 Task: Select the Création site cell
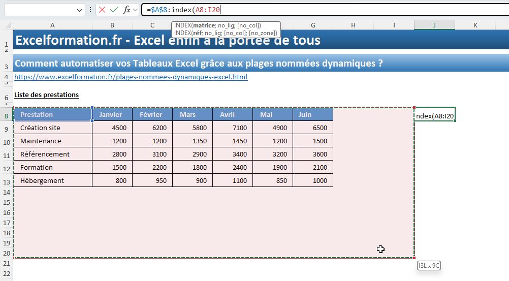[x=53, y=128]
